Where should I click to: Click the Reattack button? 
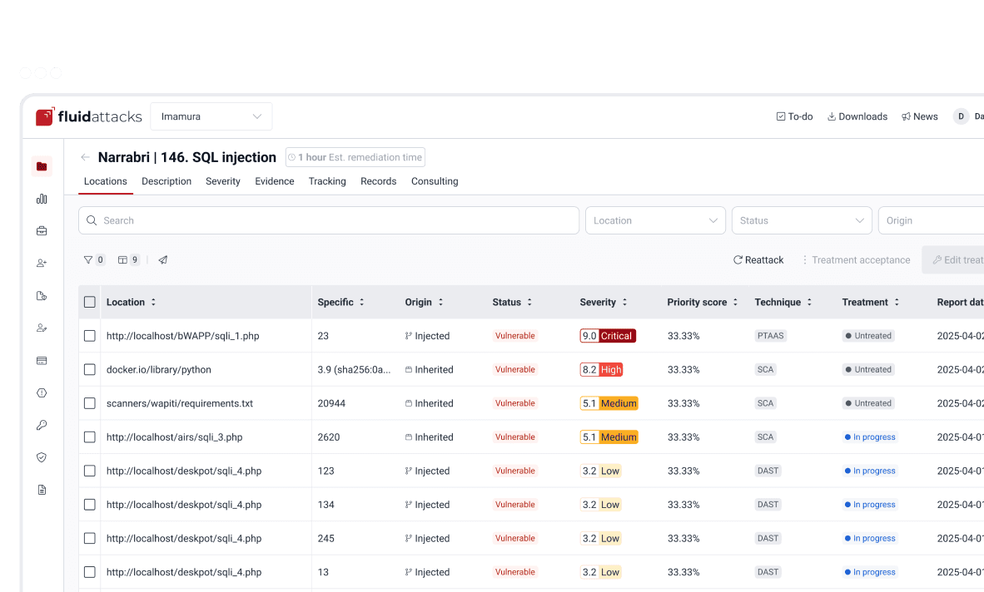click(758, 260)
